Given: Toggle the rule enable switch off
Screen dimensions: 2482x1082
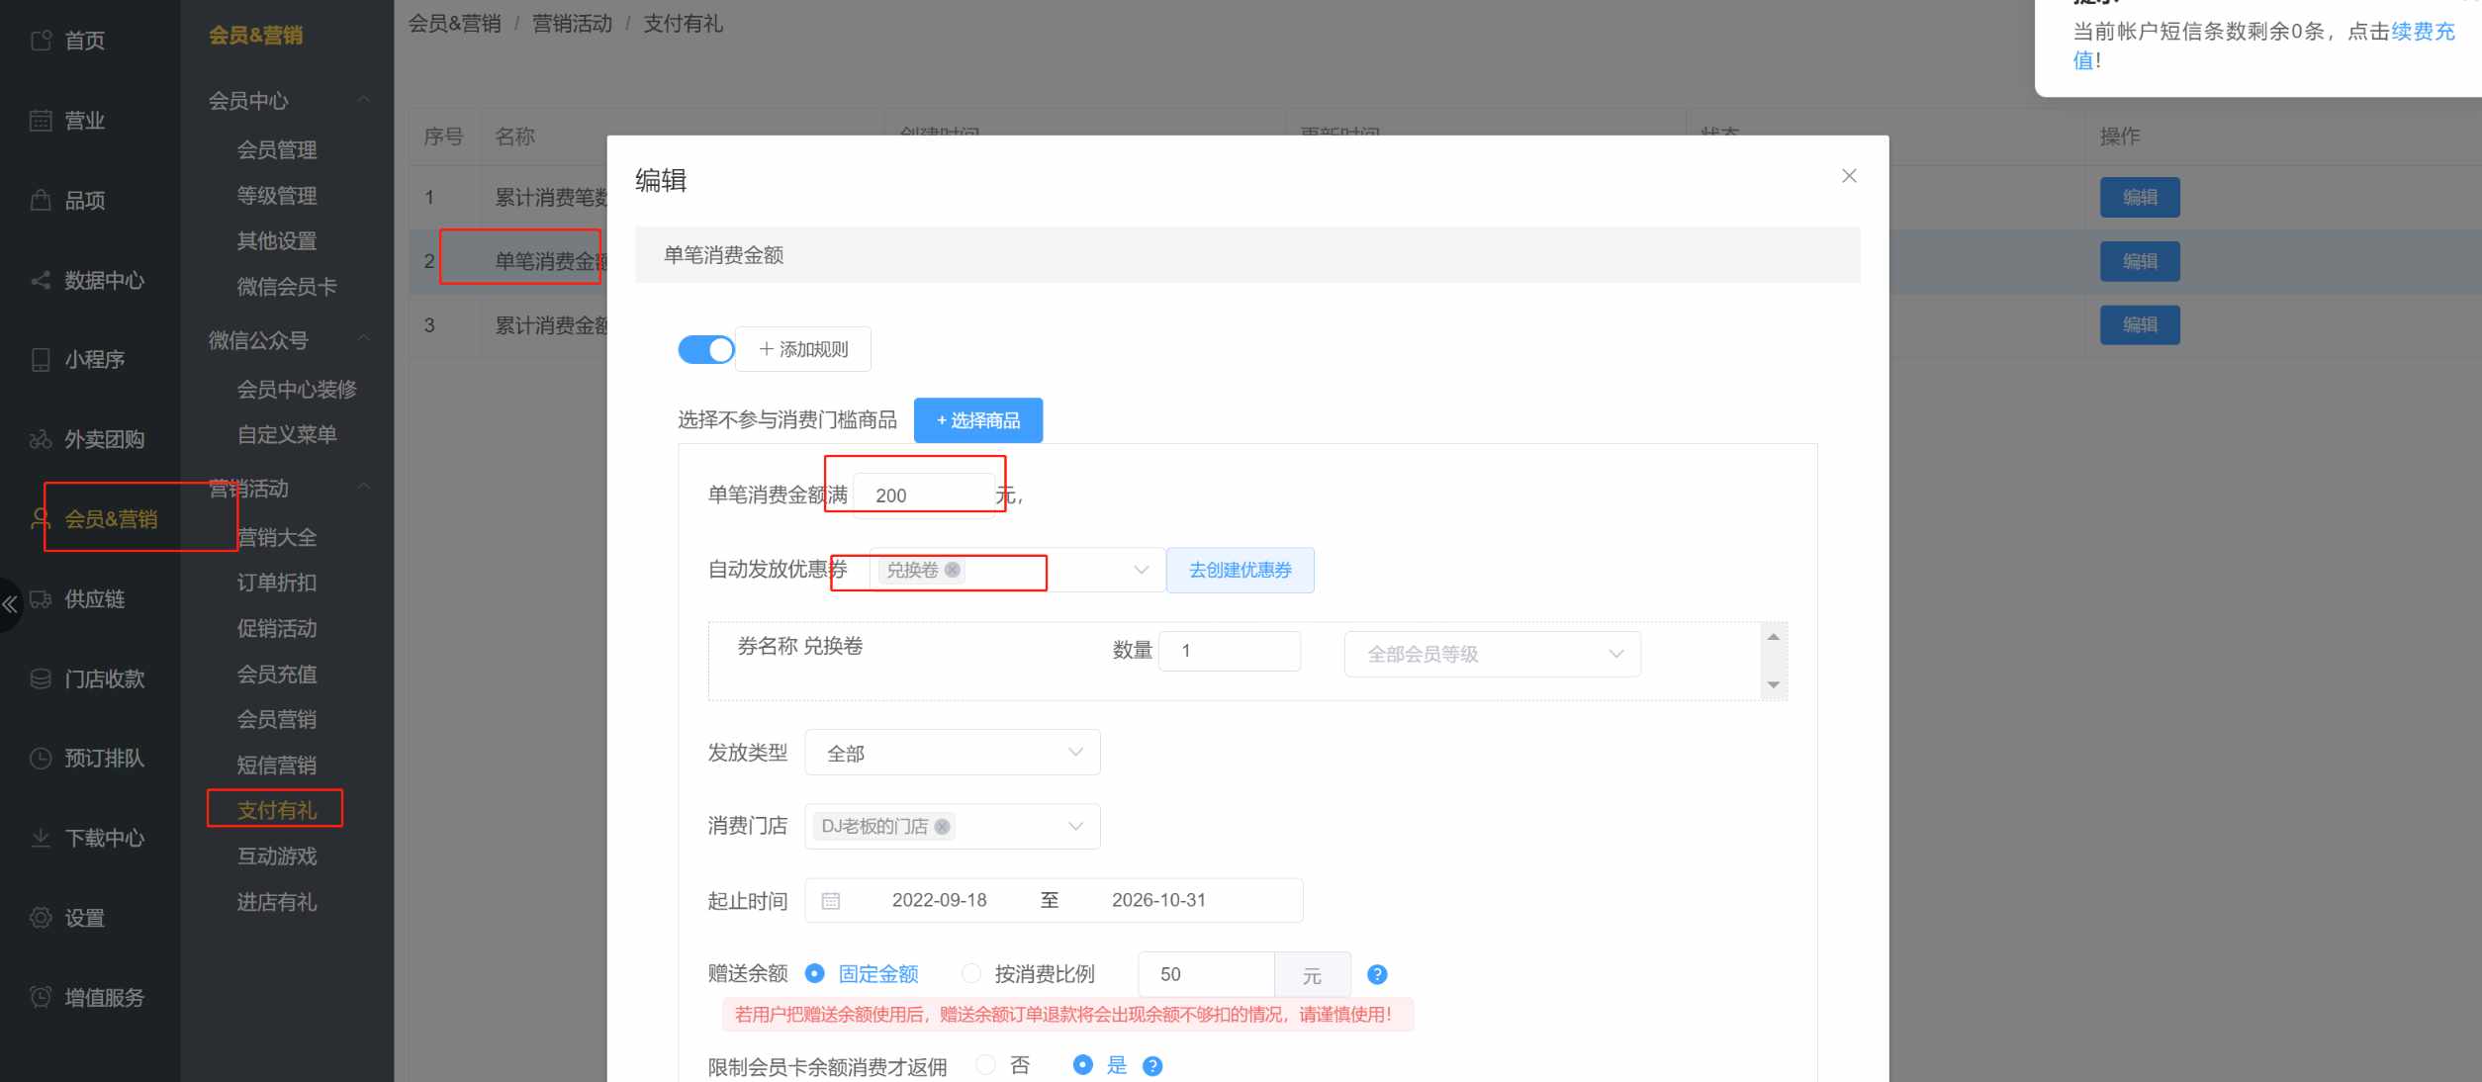Looking at the screenshot, I should pyautogui.click(x=706, y=349).
